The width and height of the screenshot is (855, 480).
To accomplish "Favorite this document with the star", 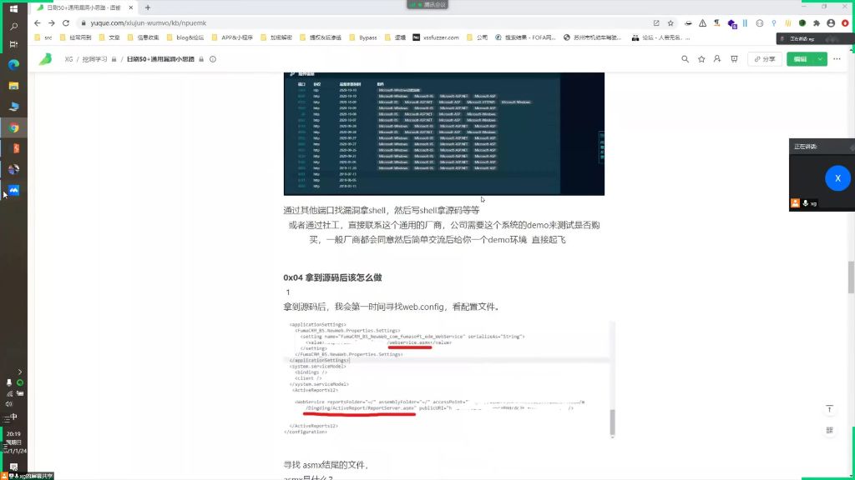I will [x=701, y=59].
